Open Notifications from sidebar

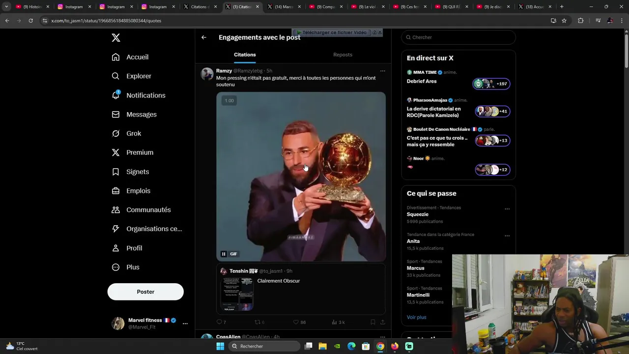pyautogui.click(x=139, y=95)
